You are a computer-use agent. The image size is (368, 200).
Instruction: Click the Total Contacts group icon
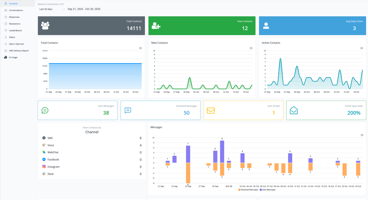point(45,25)
